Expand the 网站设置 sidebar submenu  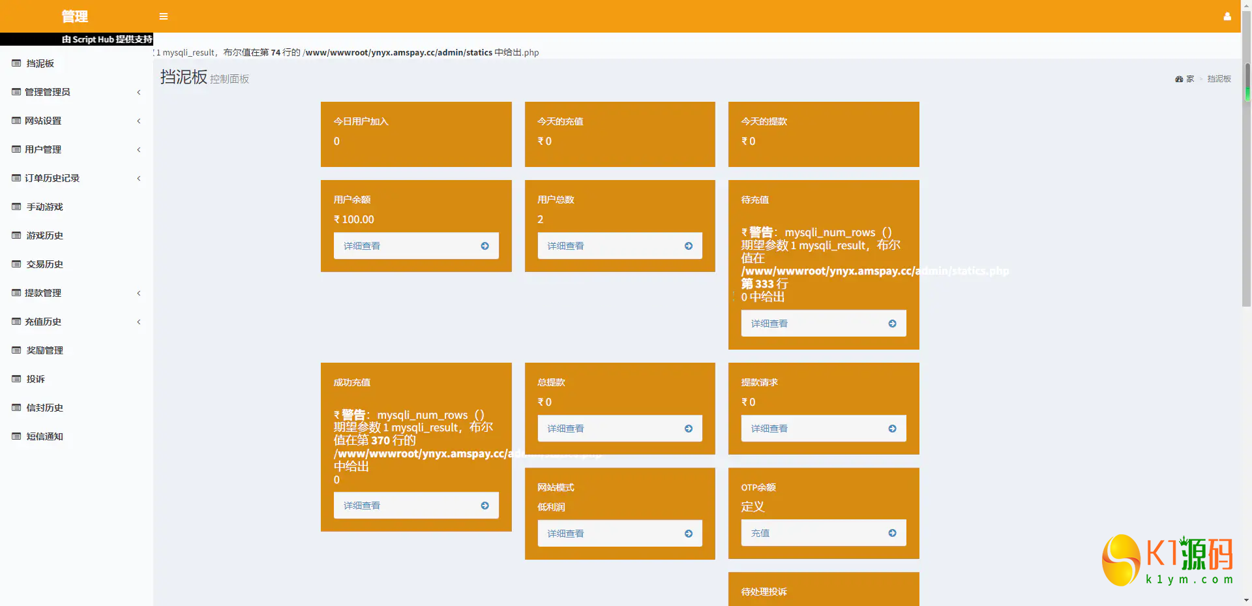click(x=138, y=121)
